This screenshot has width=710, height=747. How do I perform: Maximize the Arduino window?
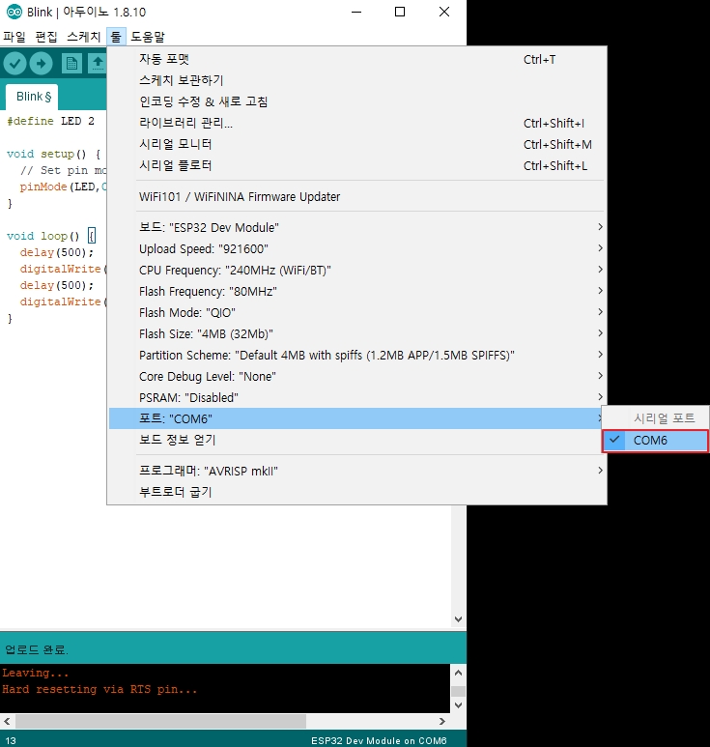click(x=400, y=12)
